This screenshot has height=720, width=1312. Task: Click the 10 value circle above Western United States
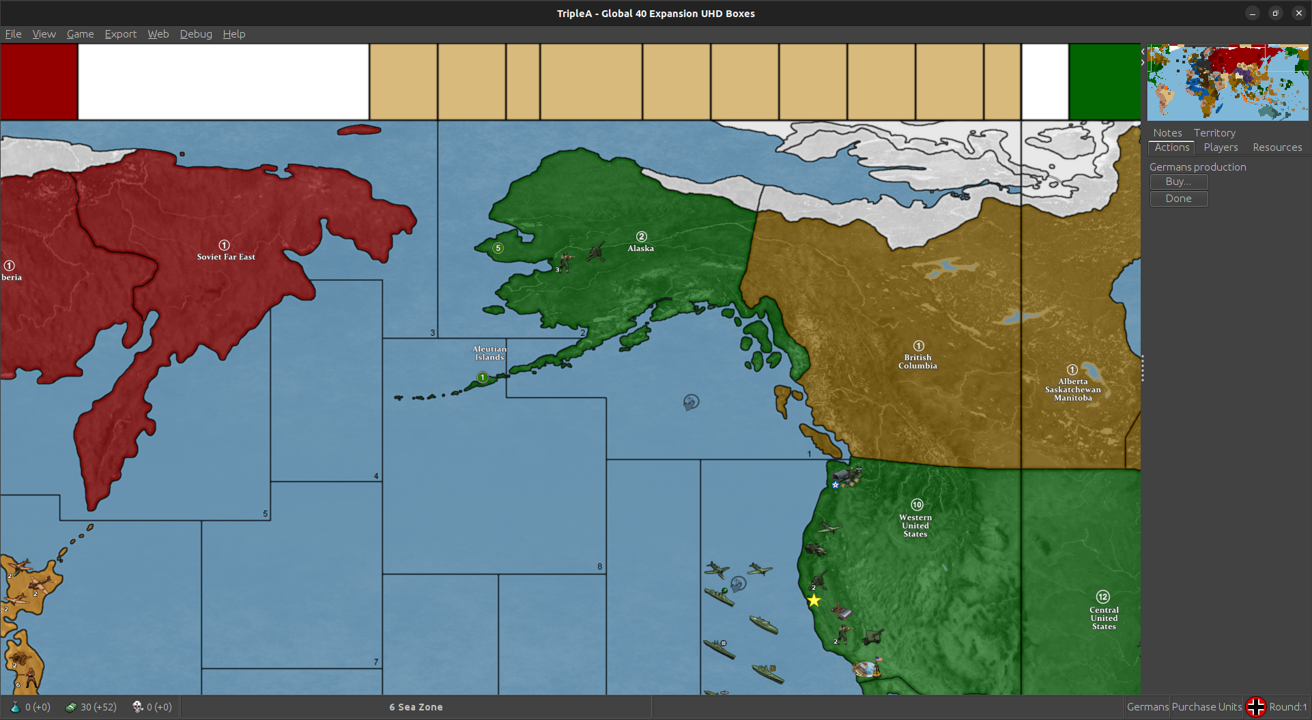(x=917, y=505)
